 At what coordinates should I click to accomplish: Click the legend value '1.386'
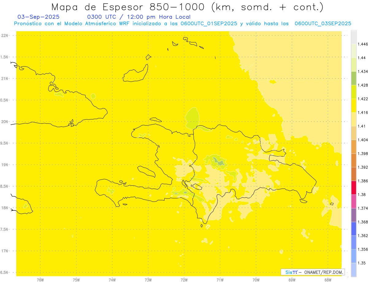point(363,181)
